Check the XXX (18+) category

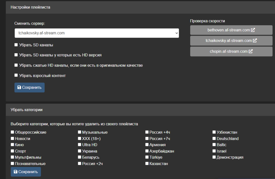coord(80,139)
